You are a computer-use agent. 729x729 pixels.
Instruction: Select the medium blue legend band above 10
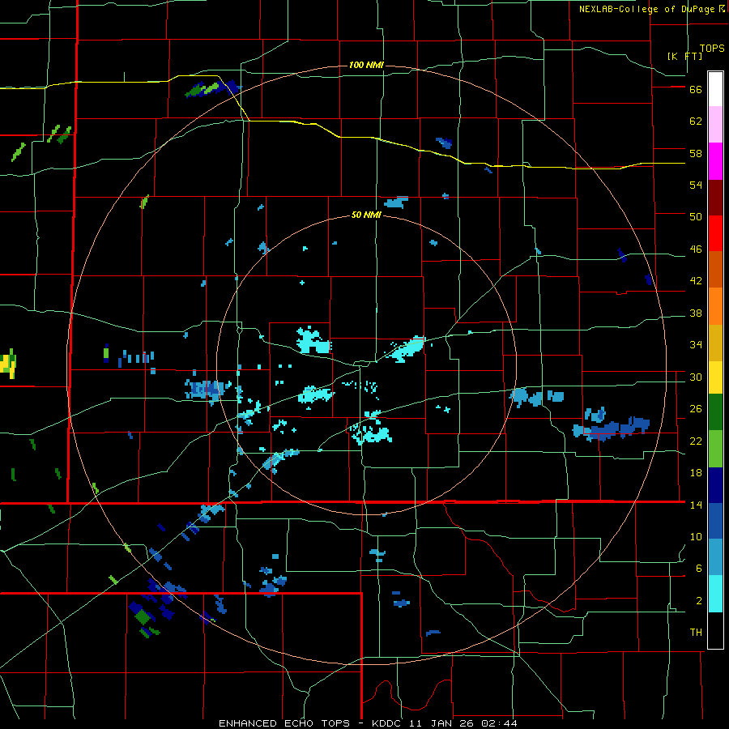point(715,521)
